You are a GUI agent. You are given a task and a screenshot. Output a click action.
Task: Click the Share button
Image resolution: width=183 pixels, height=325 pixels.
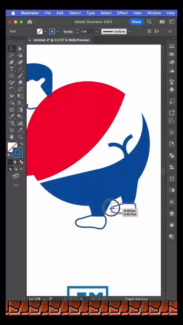pyautogui.click(x=136, y=22)
